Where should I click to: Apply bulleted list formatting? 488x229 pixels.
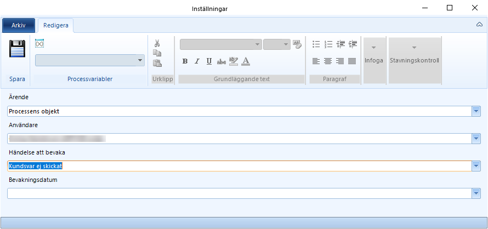click(x=316, y=44)
